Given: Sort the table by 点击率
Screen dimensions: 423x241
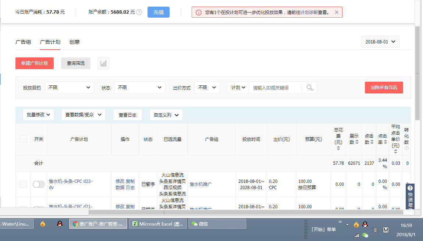Looking at the screenshot, I should pos(385,142).
